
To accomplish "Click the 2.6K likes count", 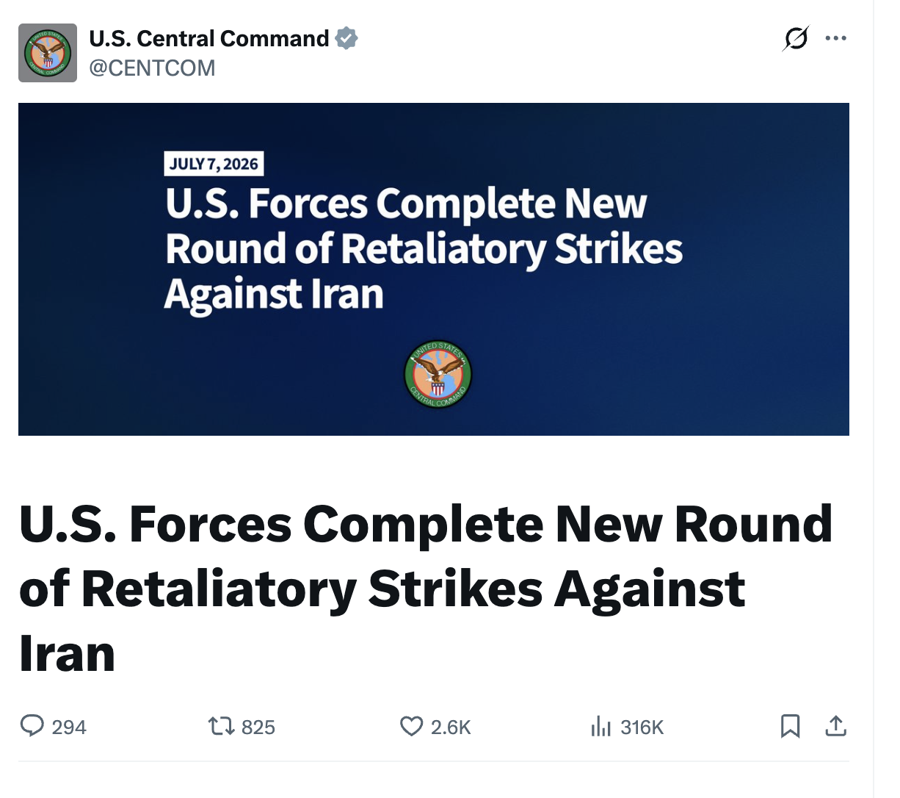I will coord(451,727).
